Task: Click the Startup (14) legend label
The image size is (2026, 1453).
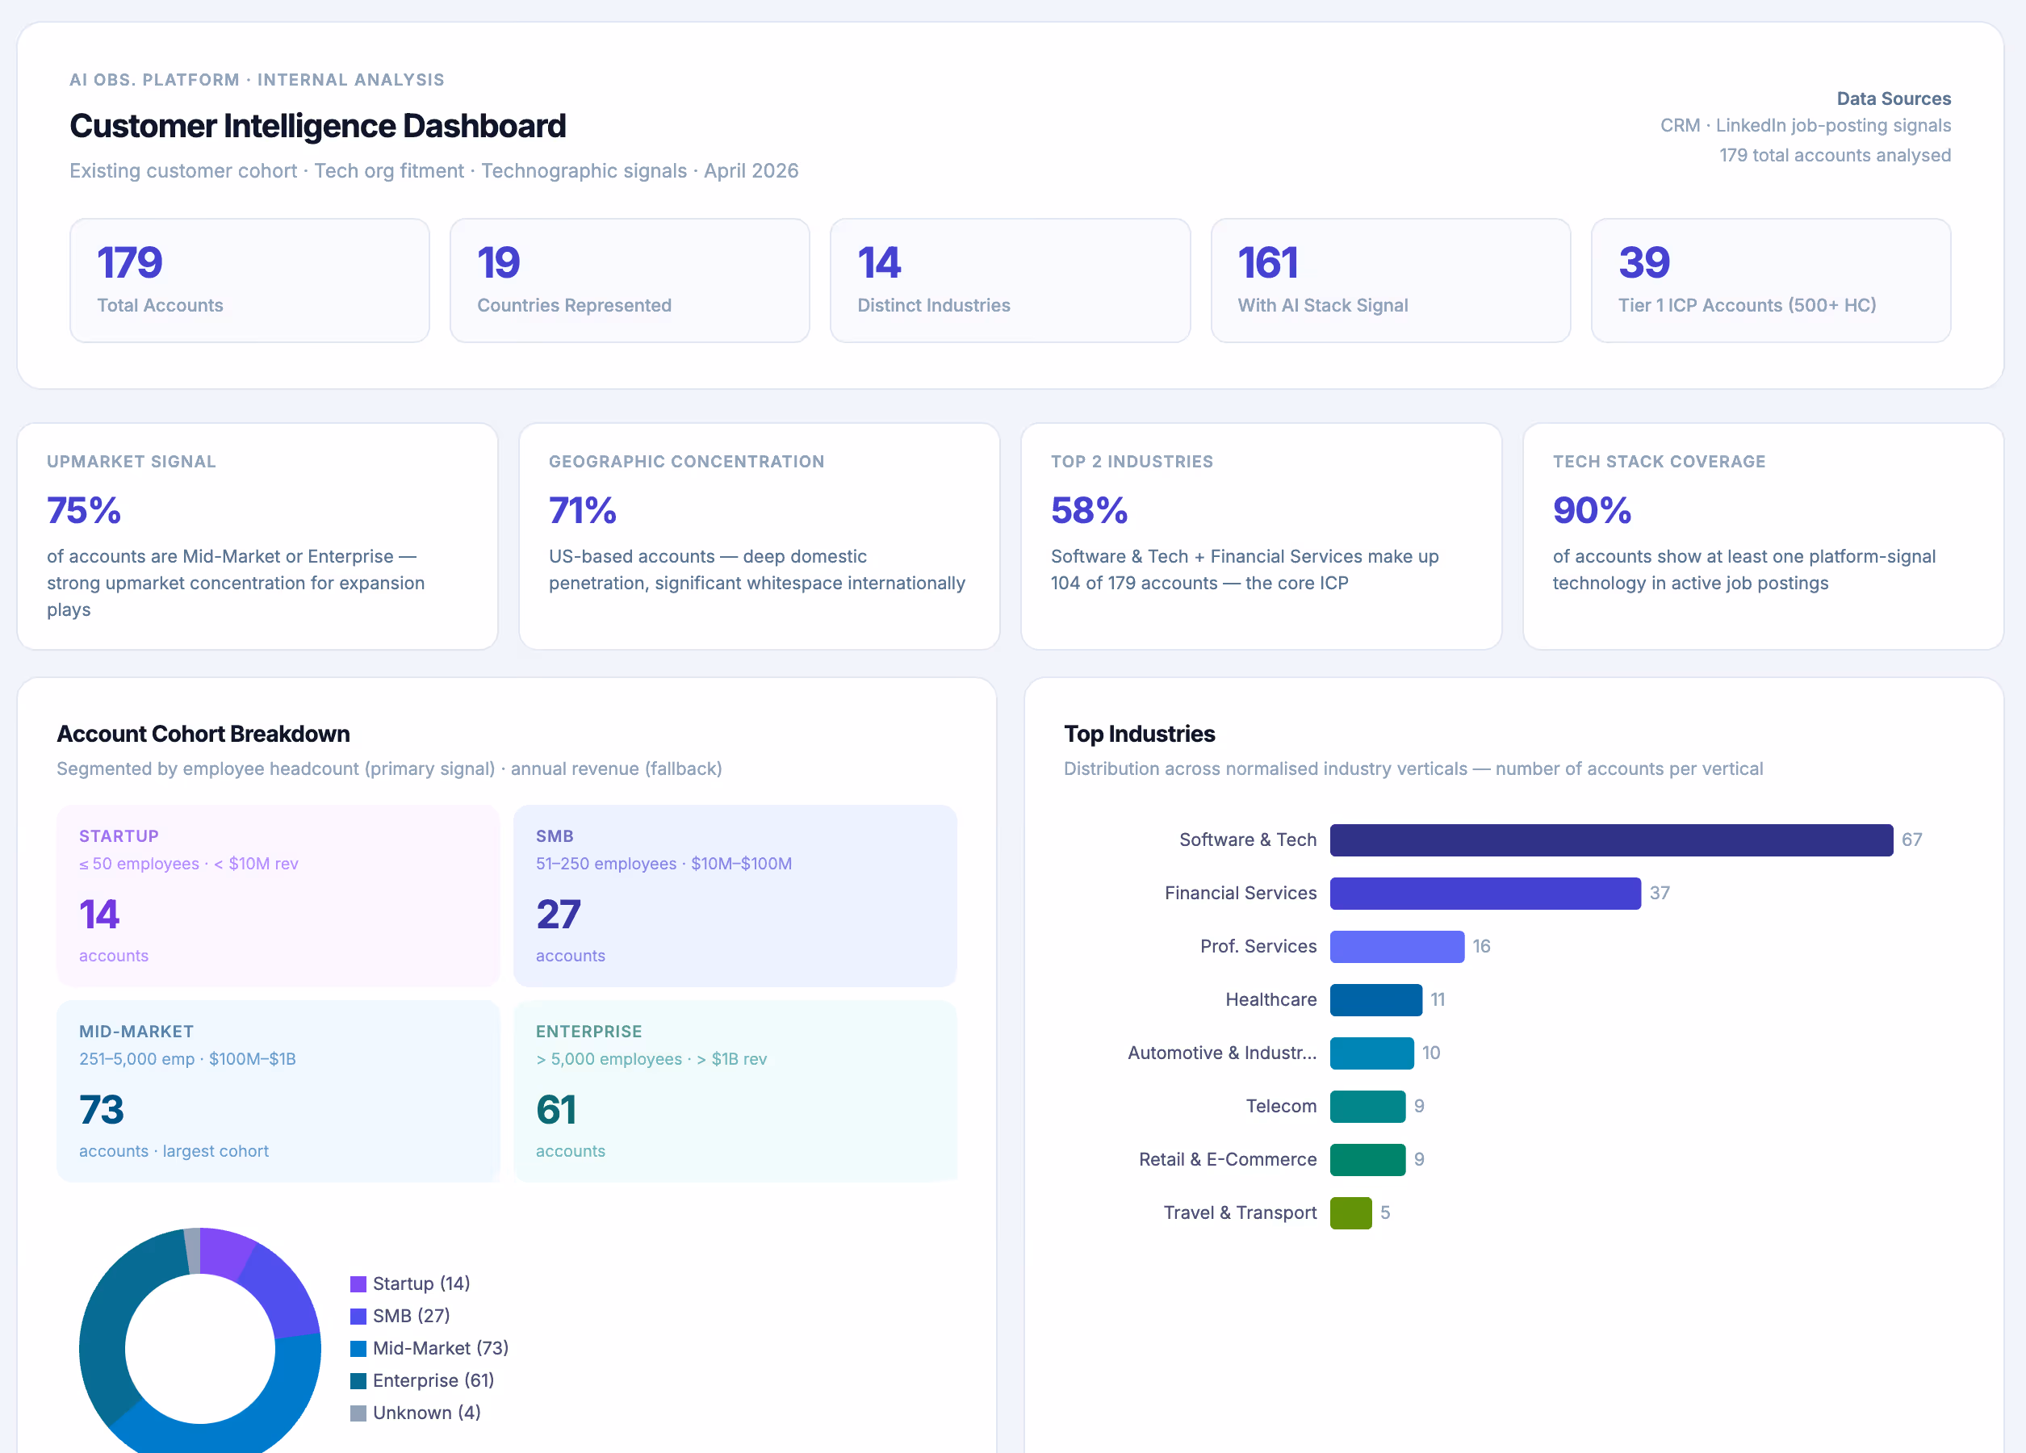Action: 421,1283
